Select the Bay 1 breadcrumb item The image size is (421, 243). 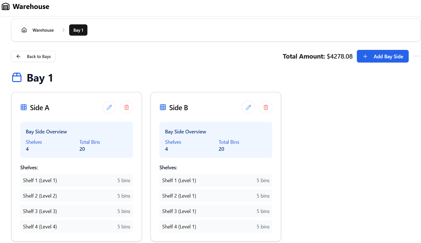click(x=78, y=30)
